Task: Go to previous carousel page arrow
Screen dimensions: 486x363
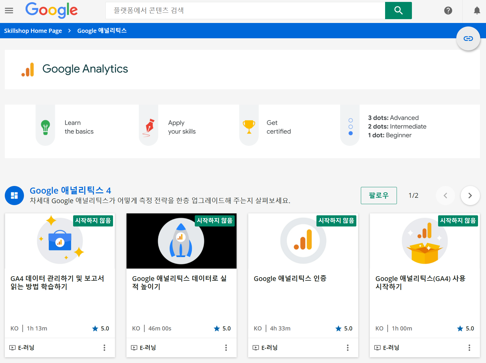Action: 445,196
